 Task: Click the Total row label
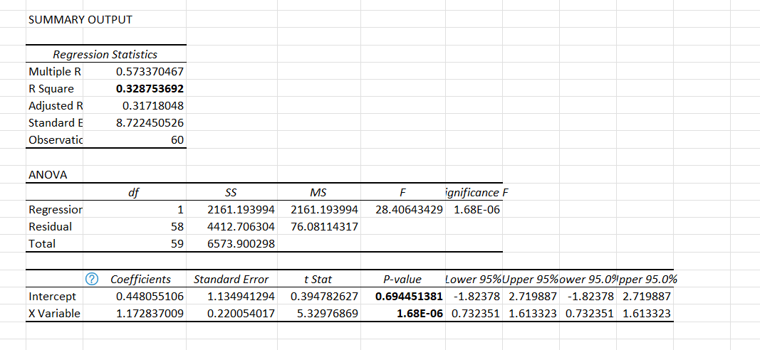point(42,243)
